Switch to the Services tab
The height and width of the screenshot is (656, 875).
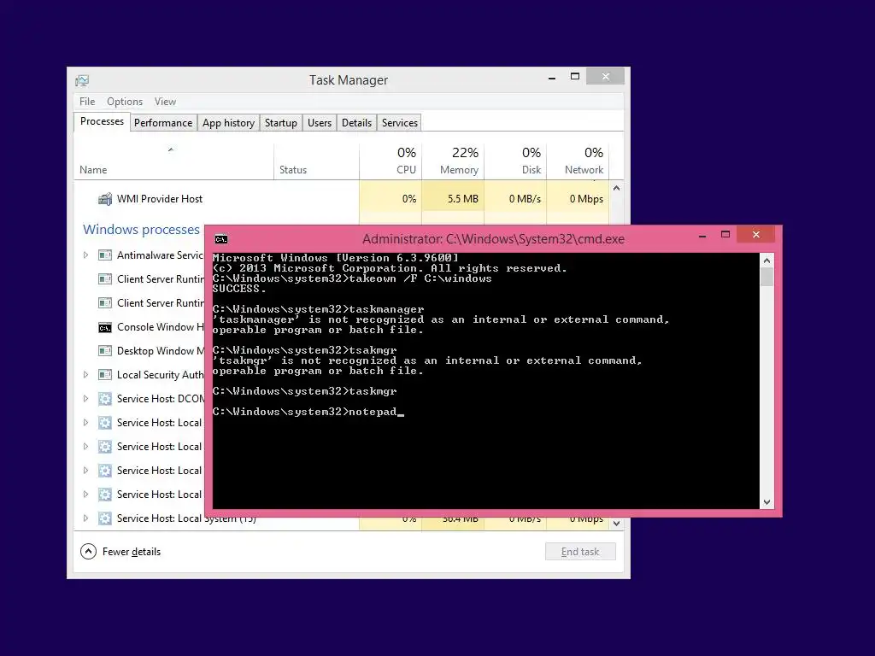pos(400,123)
